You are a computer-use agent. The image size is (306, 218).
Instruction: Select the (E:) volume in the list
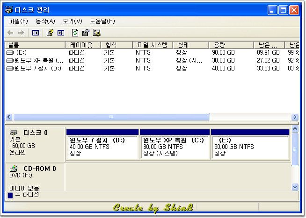pos(21,52)
